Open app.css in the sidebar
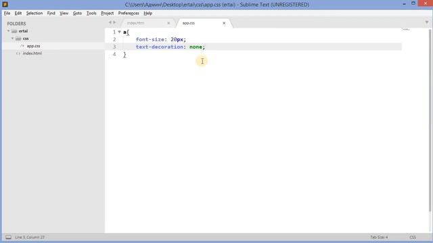The height and width of the screenshot is (243, 433). [x=33, y=46]
